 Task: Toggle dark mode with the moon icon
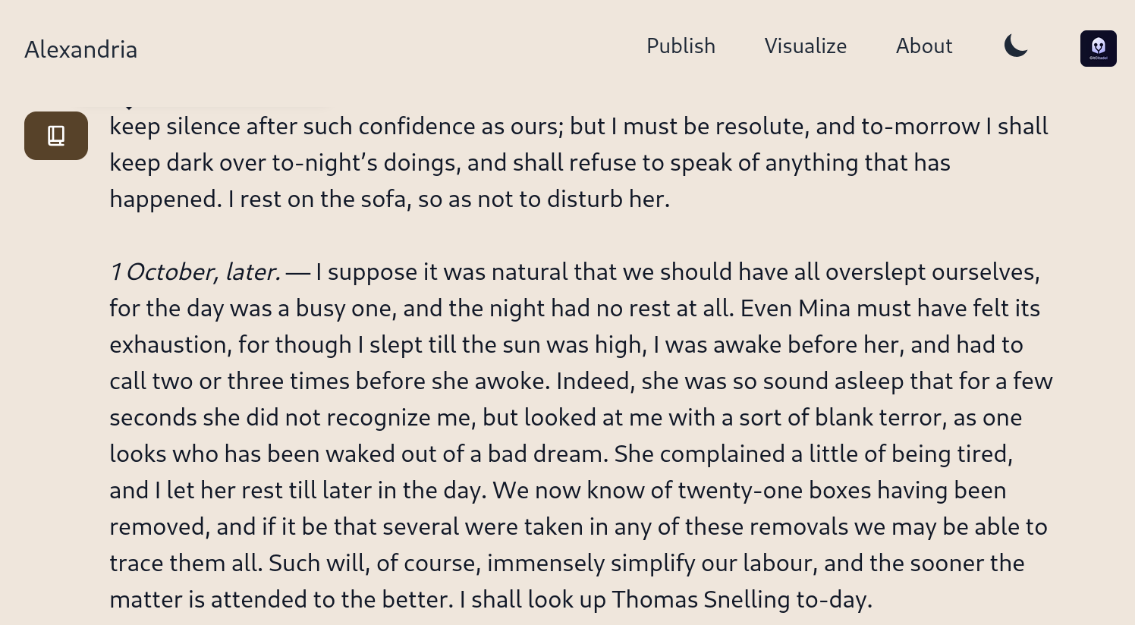tap(1016, 46)
